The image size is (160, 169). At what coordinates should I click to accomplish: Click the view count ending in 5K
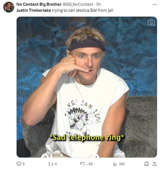pos(122,164)
